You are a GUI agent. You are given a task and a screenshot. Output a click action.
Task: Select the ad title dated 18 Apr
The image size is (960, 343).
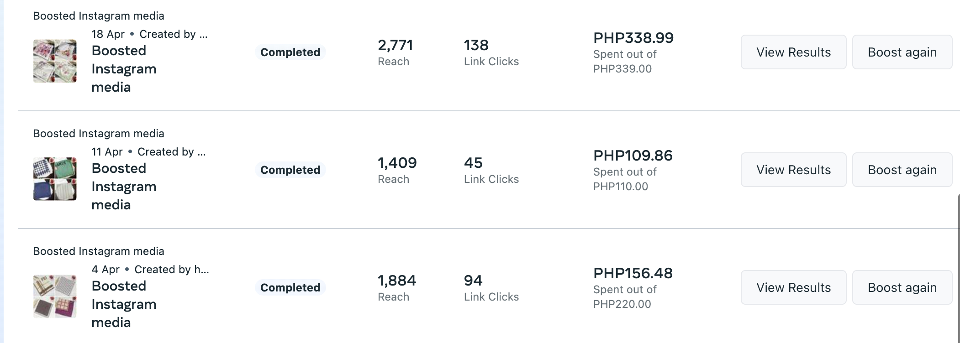pos(124,69)
